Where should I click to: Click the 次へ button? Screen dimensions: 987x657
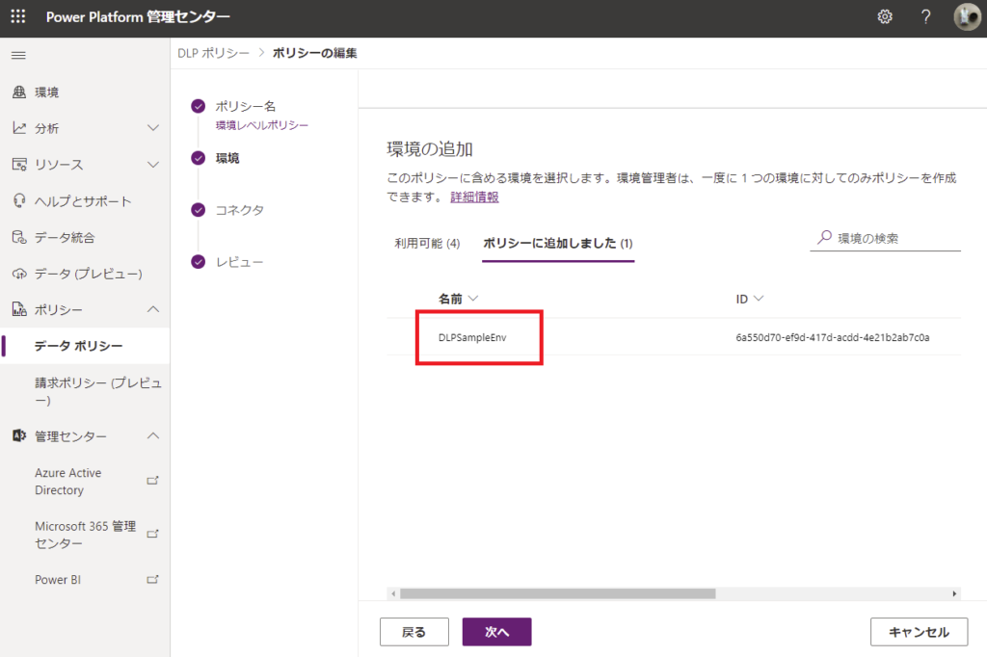coord(496,632)
